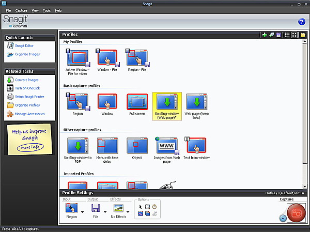Click the Setup Snagit Printer printer icon
The image size is (310, 232).
click(x=10, y=97)
